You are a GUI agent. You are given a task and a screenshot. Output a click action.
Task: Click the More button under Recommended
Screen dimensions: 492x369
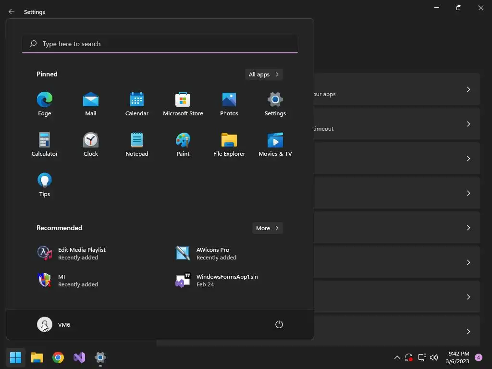pyautogui.click(x=267, y=228)
